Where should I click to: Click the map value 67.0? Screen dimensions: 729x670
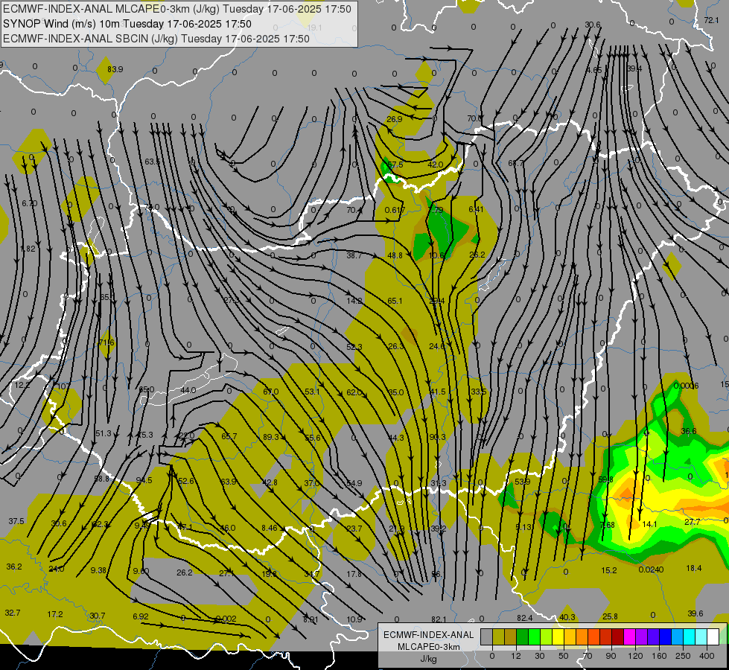click(270, 392)
